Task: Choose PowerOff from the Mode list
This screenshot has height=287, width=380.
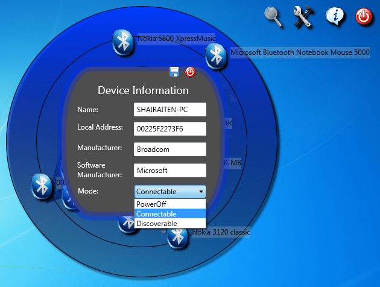Action: click(170, 204)
